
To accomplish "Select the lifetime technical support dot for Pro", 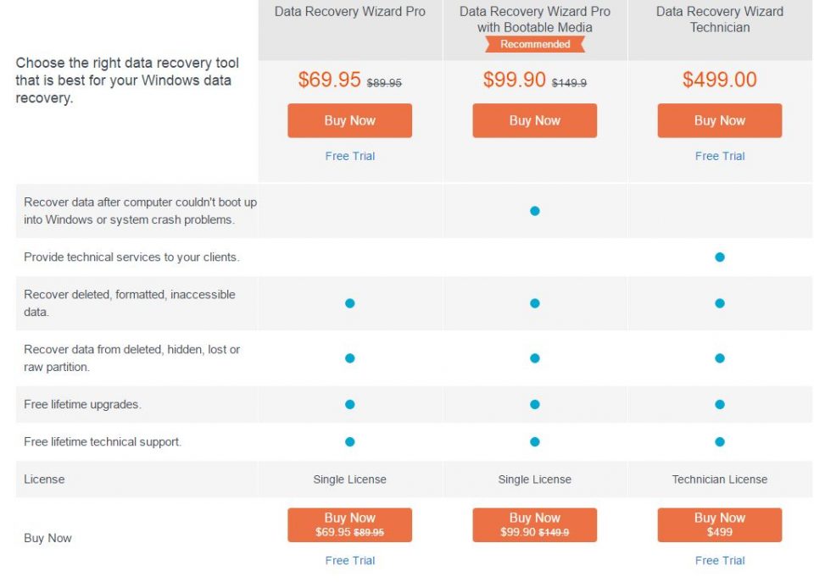I will (349, 441).
